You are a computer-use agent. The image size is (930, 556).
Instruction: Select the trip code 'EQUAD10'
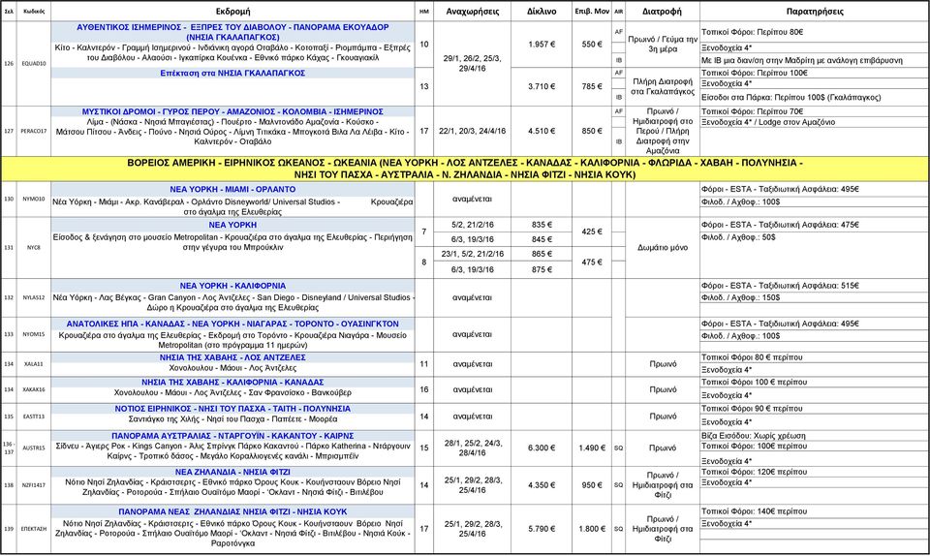[34, 63]
